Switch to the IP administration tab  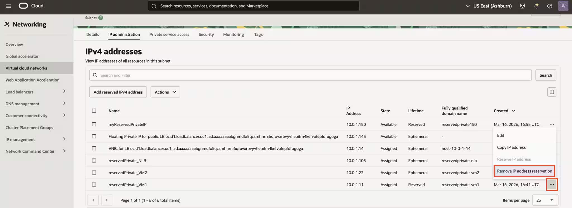click(124, 34)
